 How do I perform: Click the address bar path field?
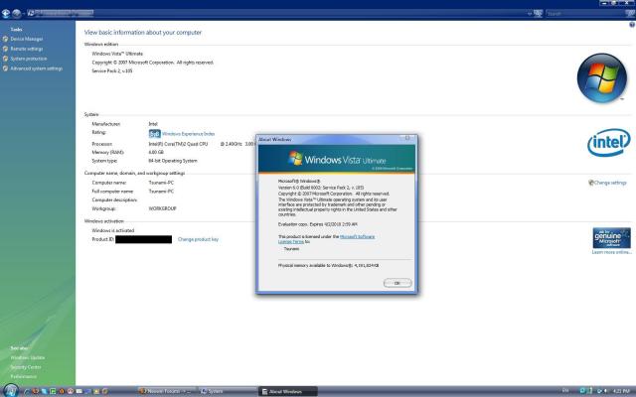coord(280,13)
